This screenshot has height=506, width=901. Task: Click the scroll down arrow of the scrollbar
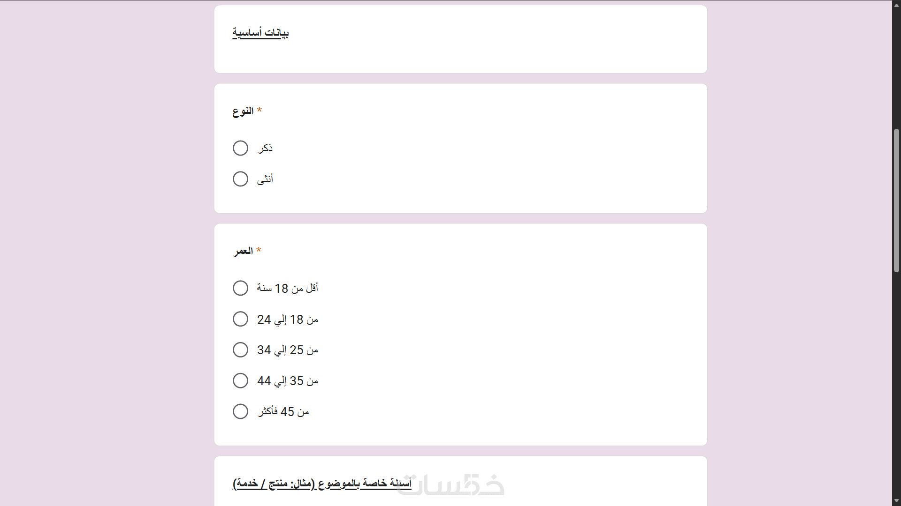(x=896, y=501)
